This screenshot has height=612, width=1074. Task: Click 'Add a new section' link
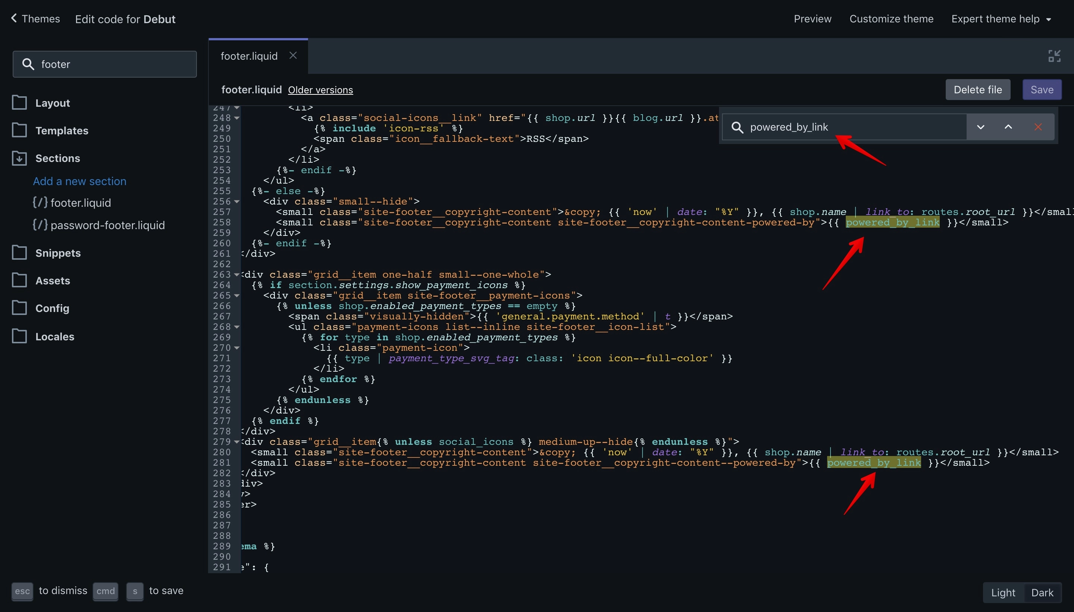(x=80, y=181)
